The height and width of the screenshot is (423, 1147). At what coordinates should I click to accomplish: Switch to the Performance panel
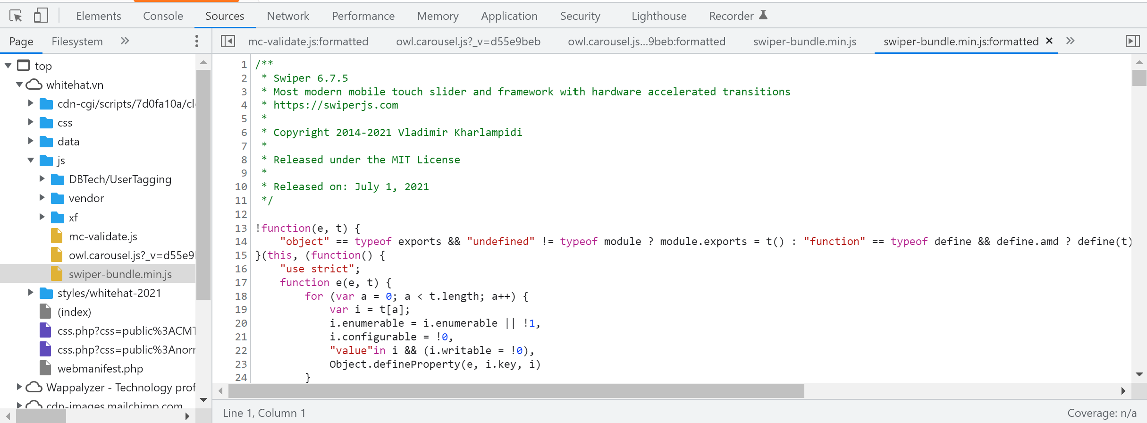(363, 16)
